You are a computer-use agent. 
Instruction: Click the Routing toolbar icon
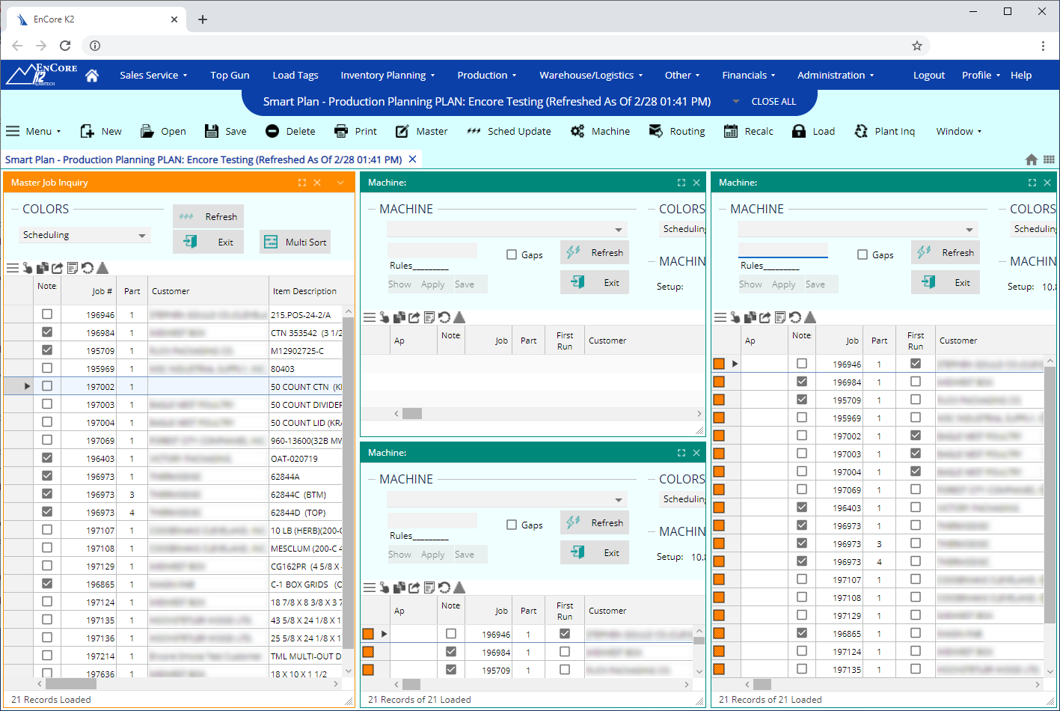[x=656, y=131]
